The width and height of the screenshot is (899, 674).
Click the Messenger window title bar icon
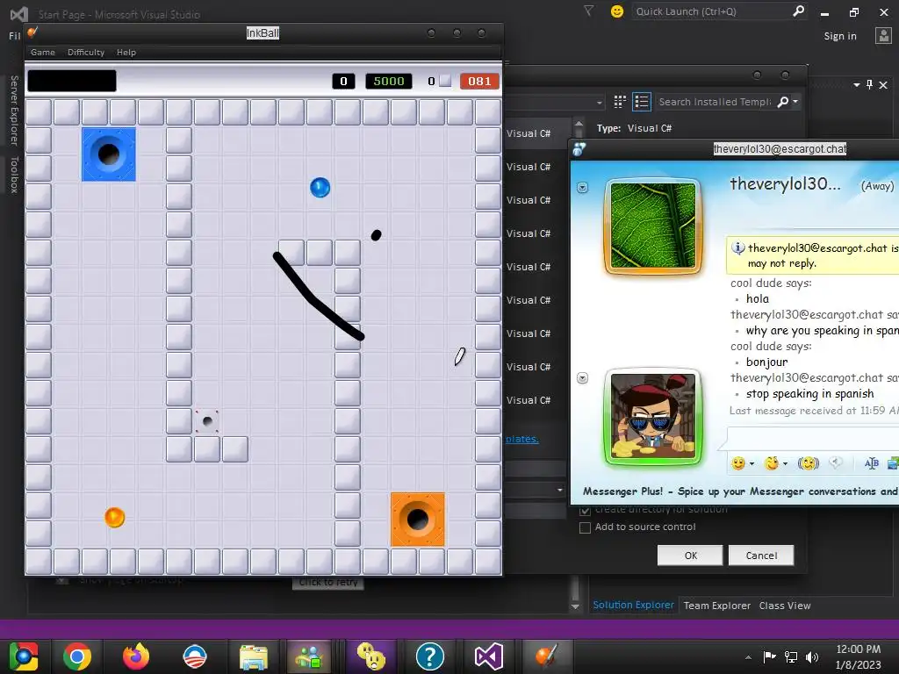point(579,149)
